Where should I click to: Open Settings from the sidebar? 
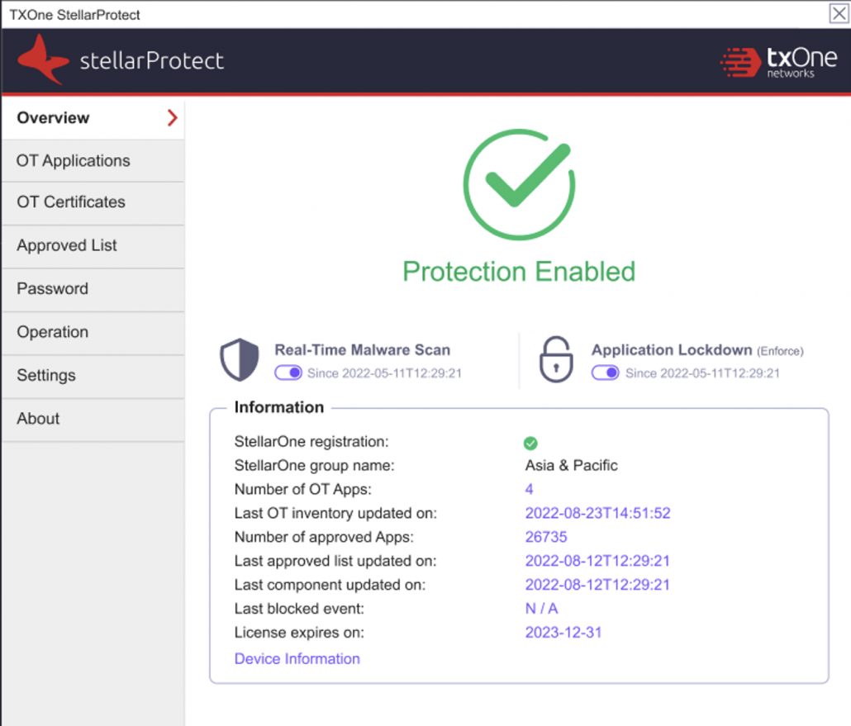click(46, 375)
